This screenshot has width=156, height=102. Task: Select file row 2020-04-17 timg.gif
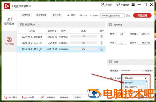click(x=61, y=37)
